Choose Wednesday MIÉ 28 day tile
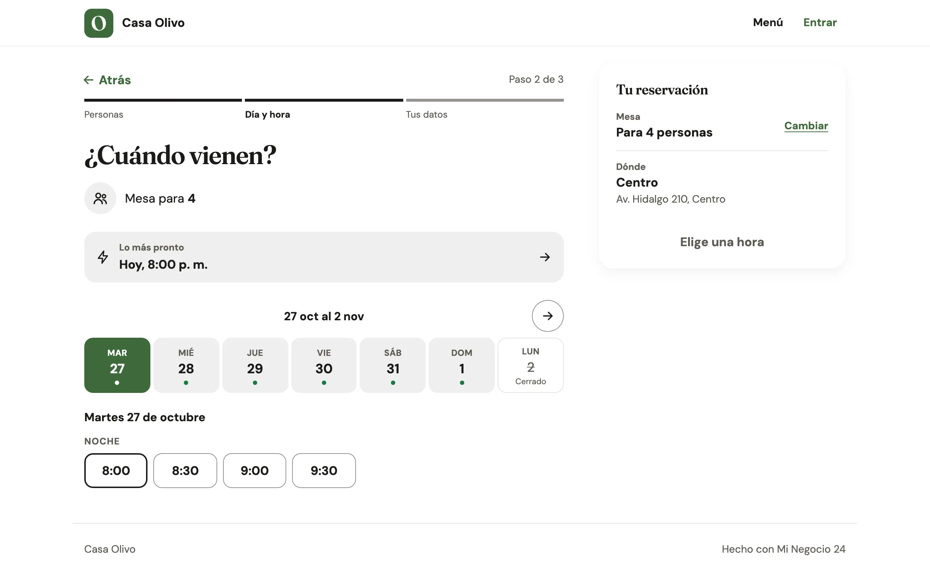 [186, 365]
